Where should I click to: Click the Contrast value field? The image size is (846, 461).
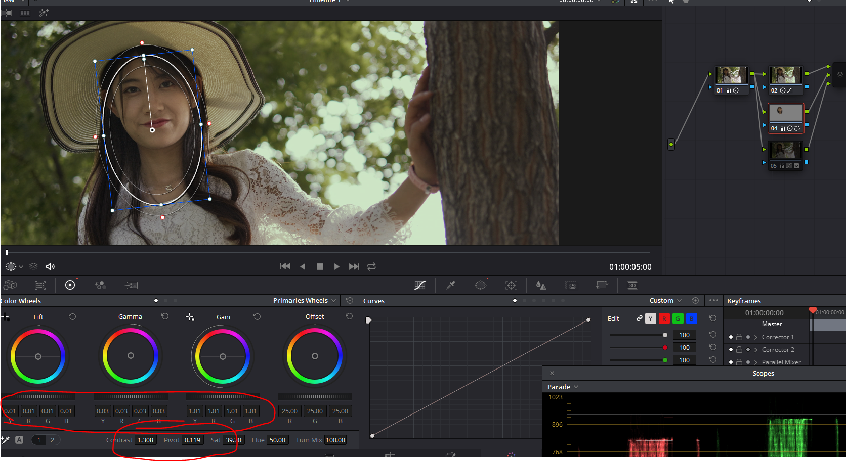pos(146,440)
